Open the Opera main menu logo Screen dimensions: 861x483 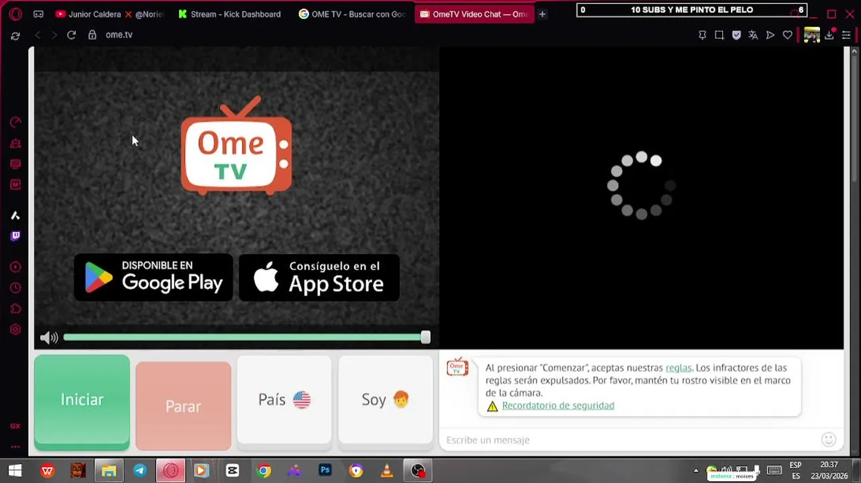(x=15, y=14)
